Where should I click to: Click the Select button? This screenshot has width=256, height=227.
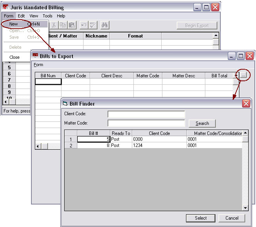[200, 218]
